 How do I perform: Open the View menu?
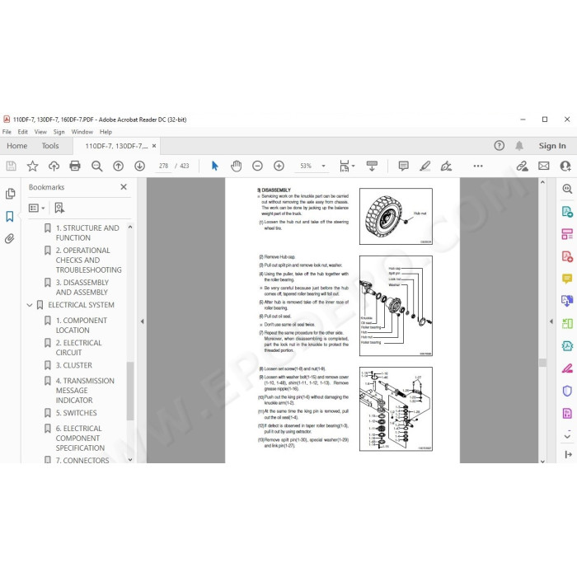tap(40, 132)
